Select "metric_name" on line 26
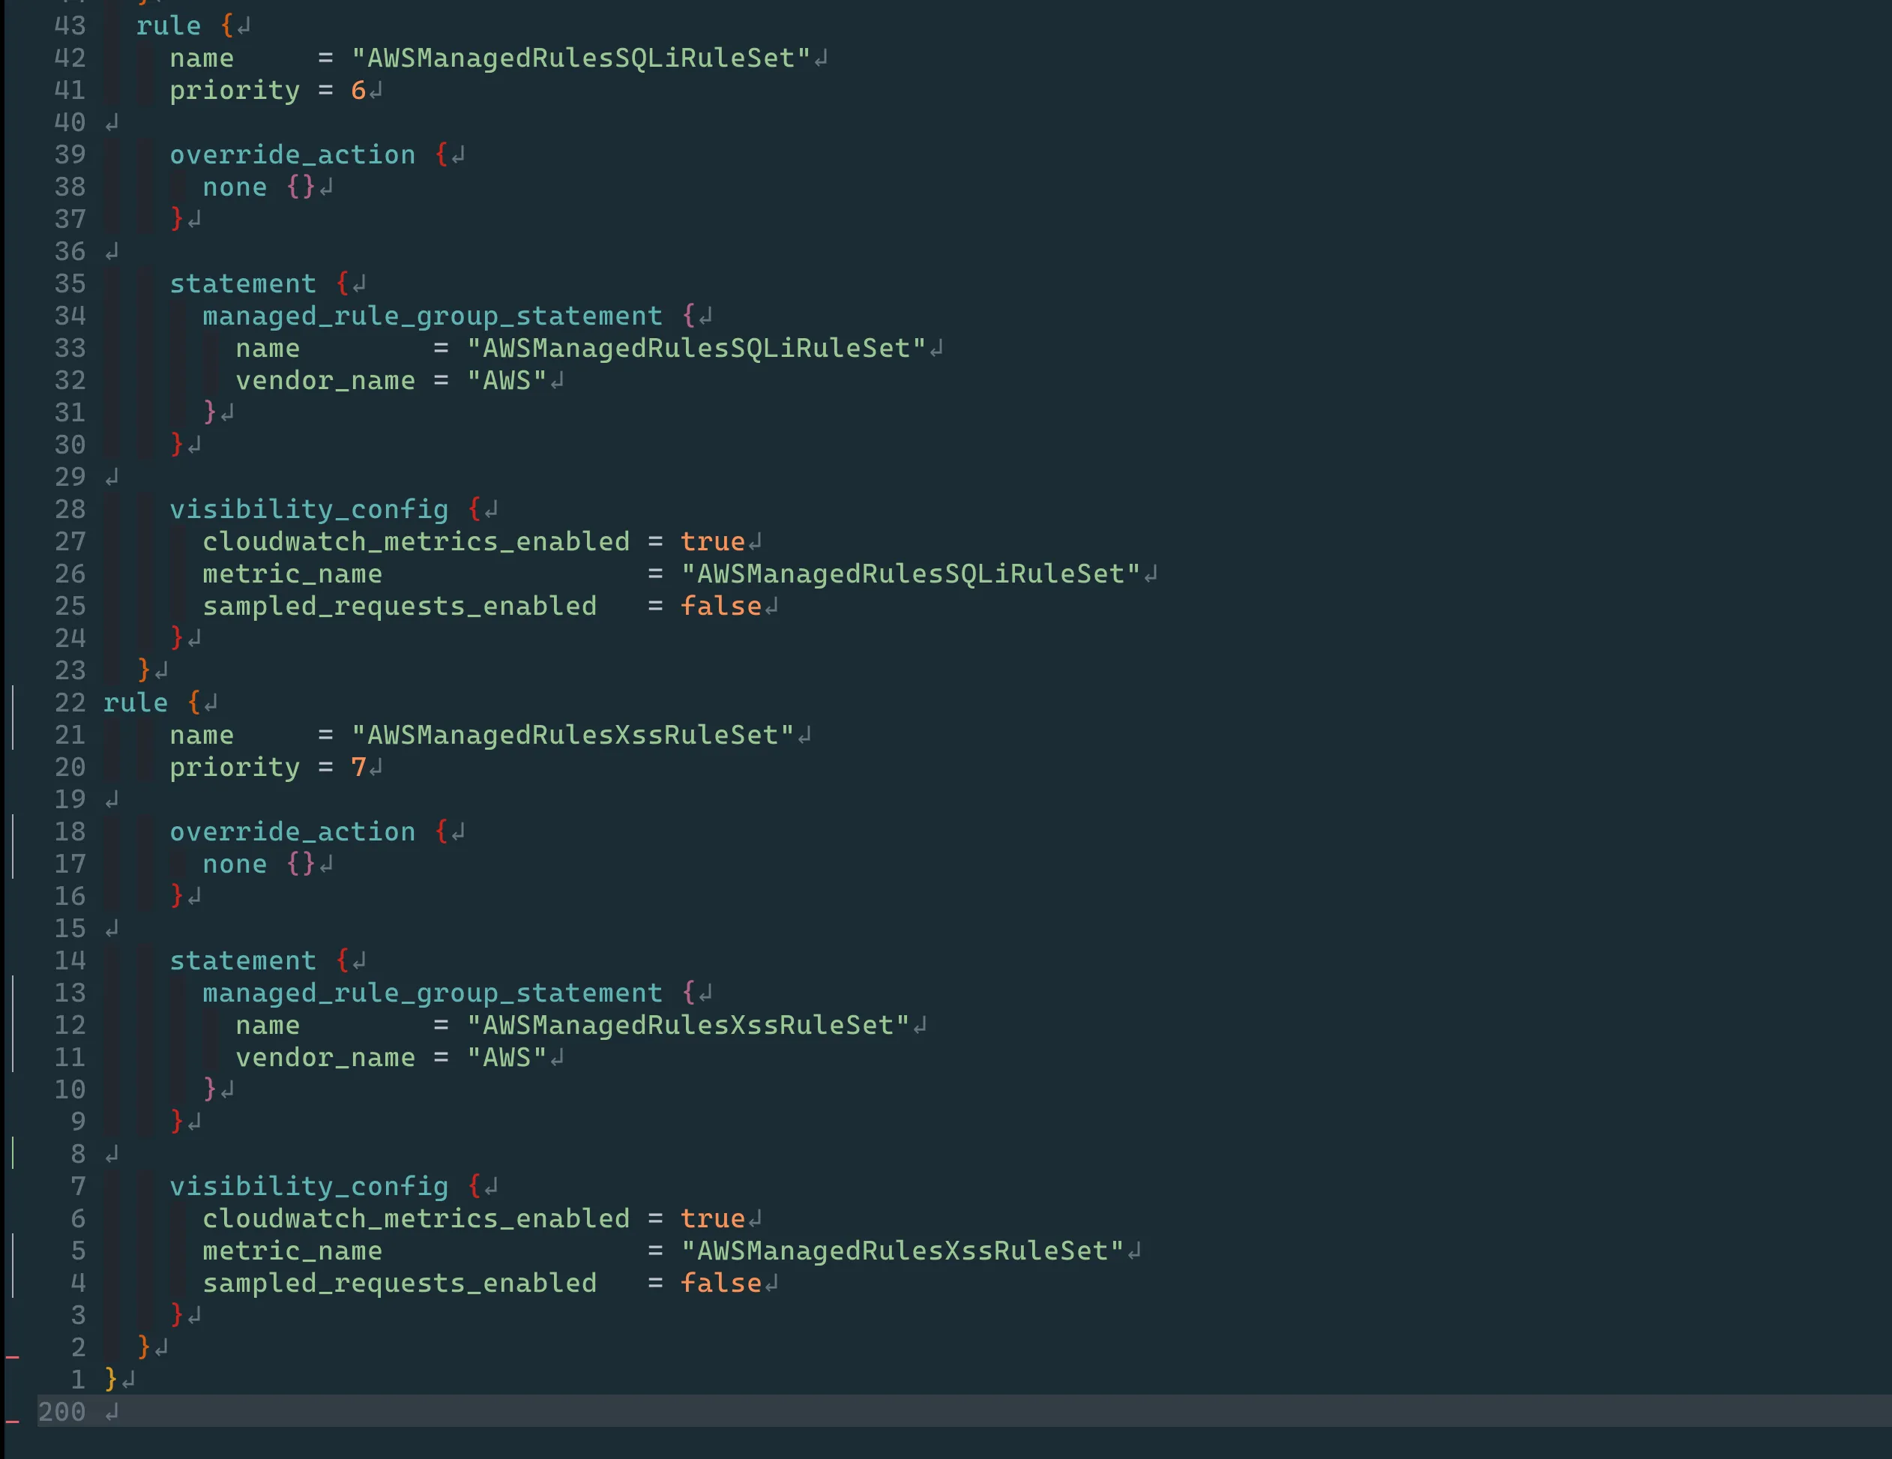 point(293,574)
